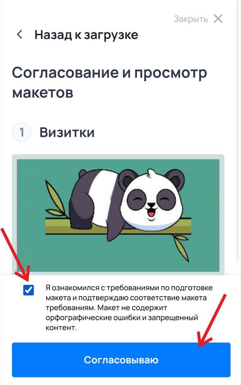Click the red arrow pointing at 'Согласовываю'
The width and height of the screenshot is (241, 385).
(212, 321)
